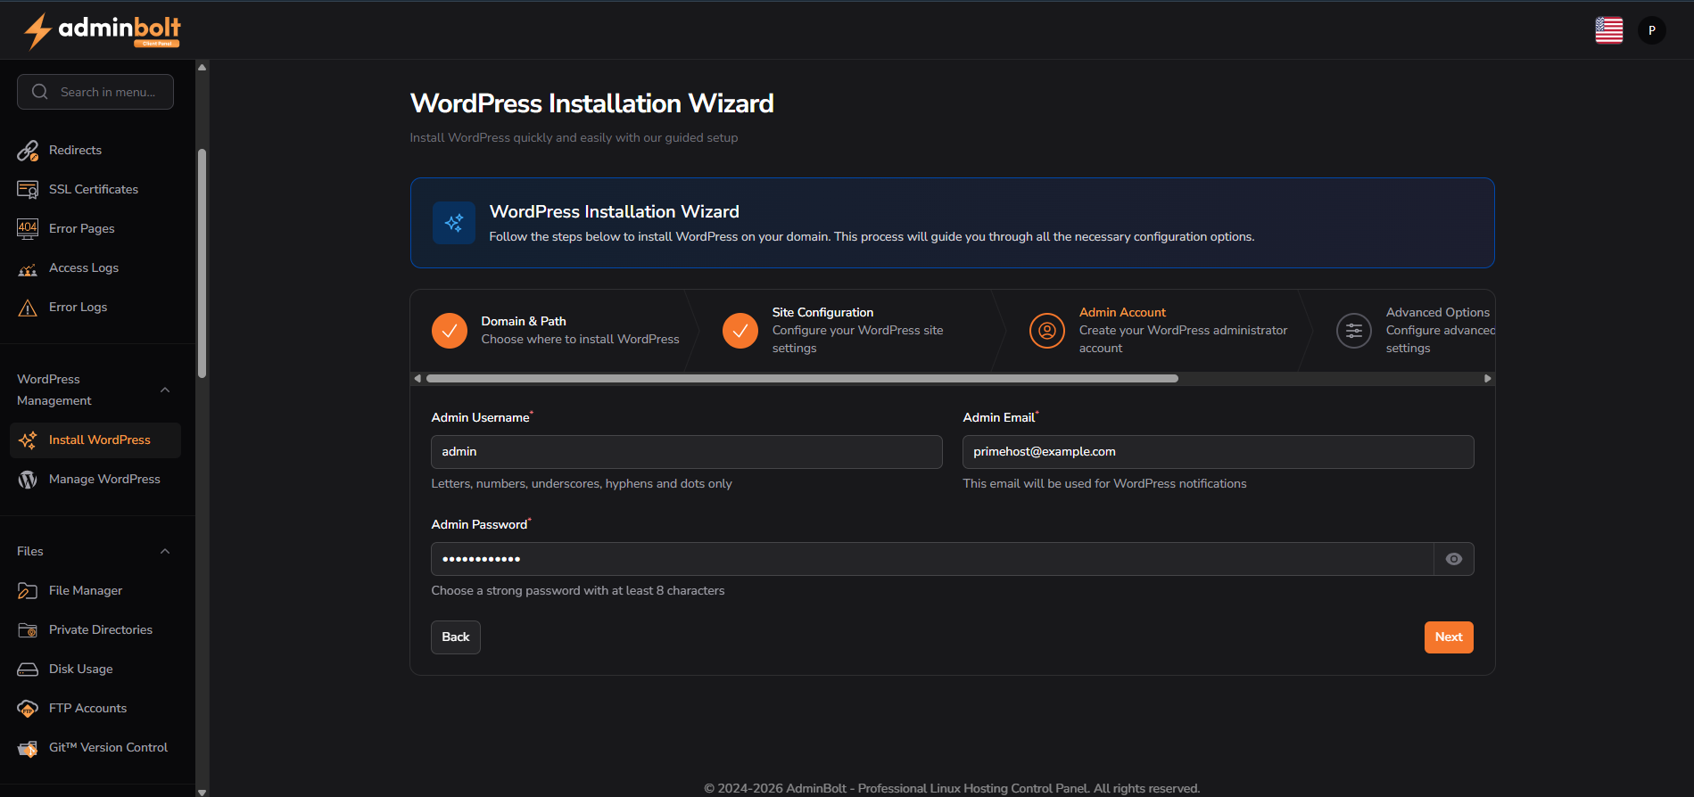1694x797 pixels.
Task: Click the steps scrollbar right arrow
Action: (x=1487, y=379)
